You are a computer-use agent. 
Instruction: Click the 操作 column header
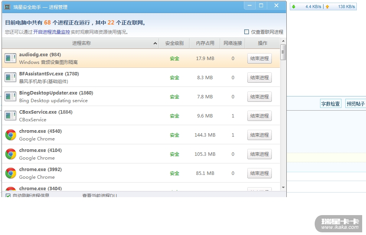[262, 43]
